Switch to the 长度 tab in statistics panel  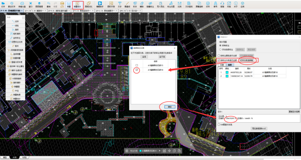point(222,64)
